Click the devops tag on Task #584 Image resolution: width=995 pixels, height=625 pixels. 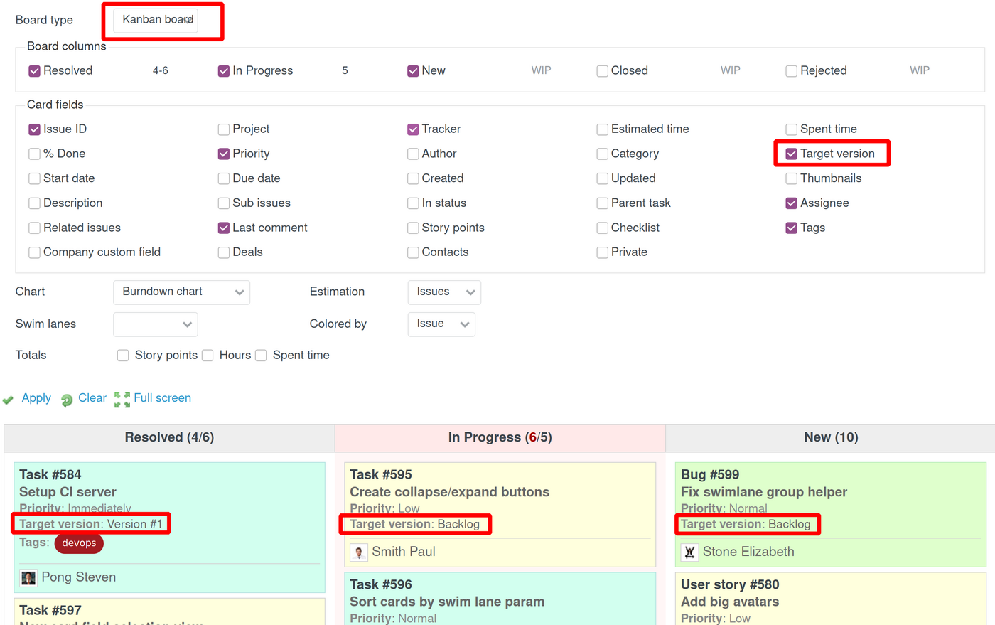click(x=78, y=543)
